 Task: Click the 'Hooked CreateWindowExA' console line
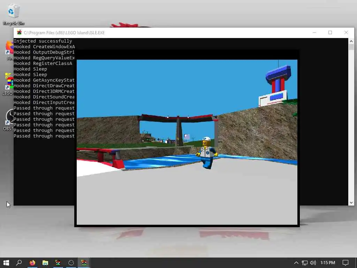(44, 46)
